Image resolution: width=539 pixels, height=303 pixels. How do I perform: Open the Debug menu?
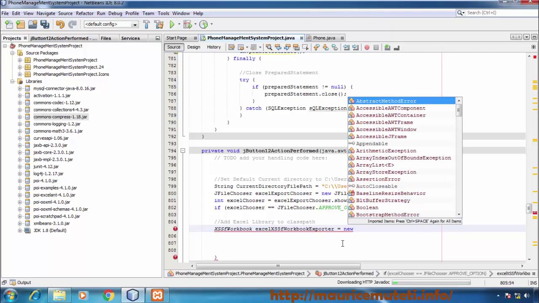[x=115, y=13]
